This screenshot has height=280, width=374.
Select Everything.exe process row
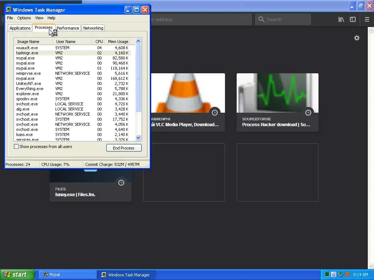pyautogui.click(x=73, y=89)
